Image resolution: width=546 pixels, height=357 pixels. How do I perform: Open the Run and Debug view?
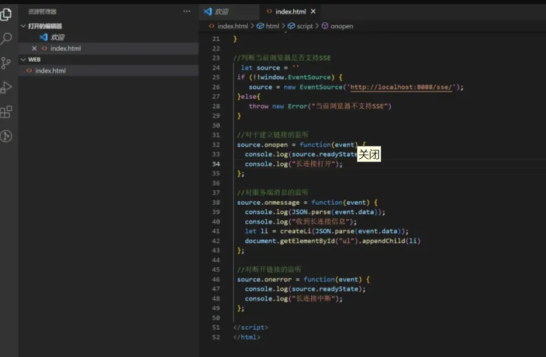pyautogui.click(x=6, y=87)
